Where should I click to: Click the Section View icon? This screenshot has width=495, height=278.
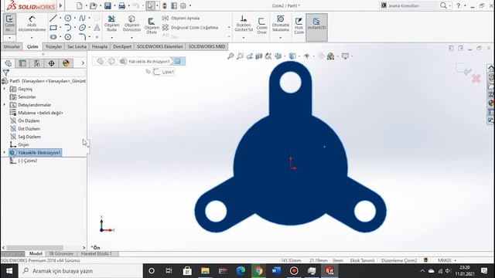(259, 56)
